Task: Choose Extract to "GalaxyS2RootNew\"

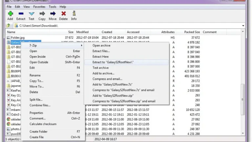Action: tap(126, 62)
